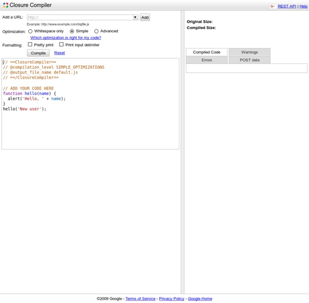Switch to the Compiled Code tab

tap(207, 52)
